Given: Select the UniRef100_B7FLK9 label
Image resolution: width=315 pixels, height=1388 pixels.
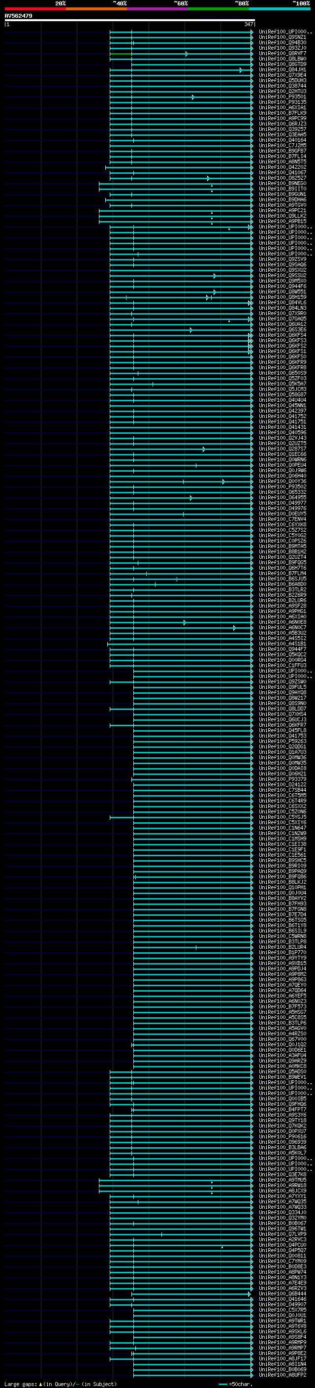Looking at the screenshot, I should click(283, 113).
